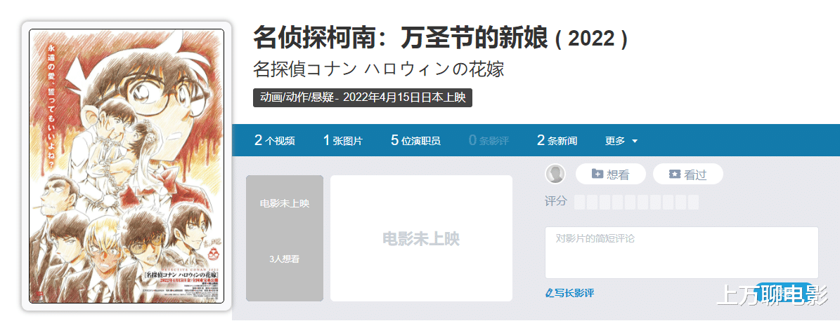Click the user avatar icon

click(555, 174)
